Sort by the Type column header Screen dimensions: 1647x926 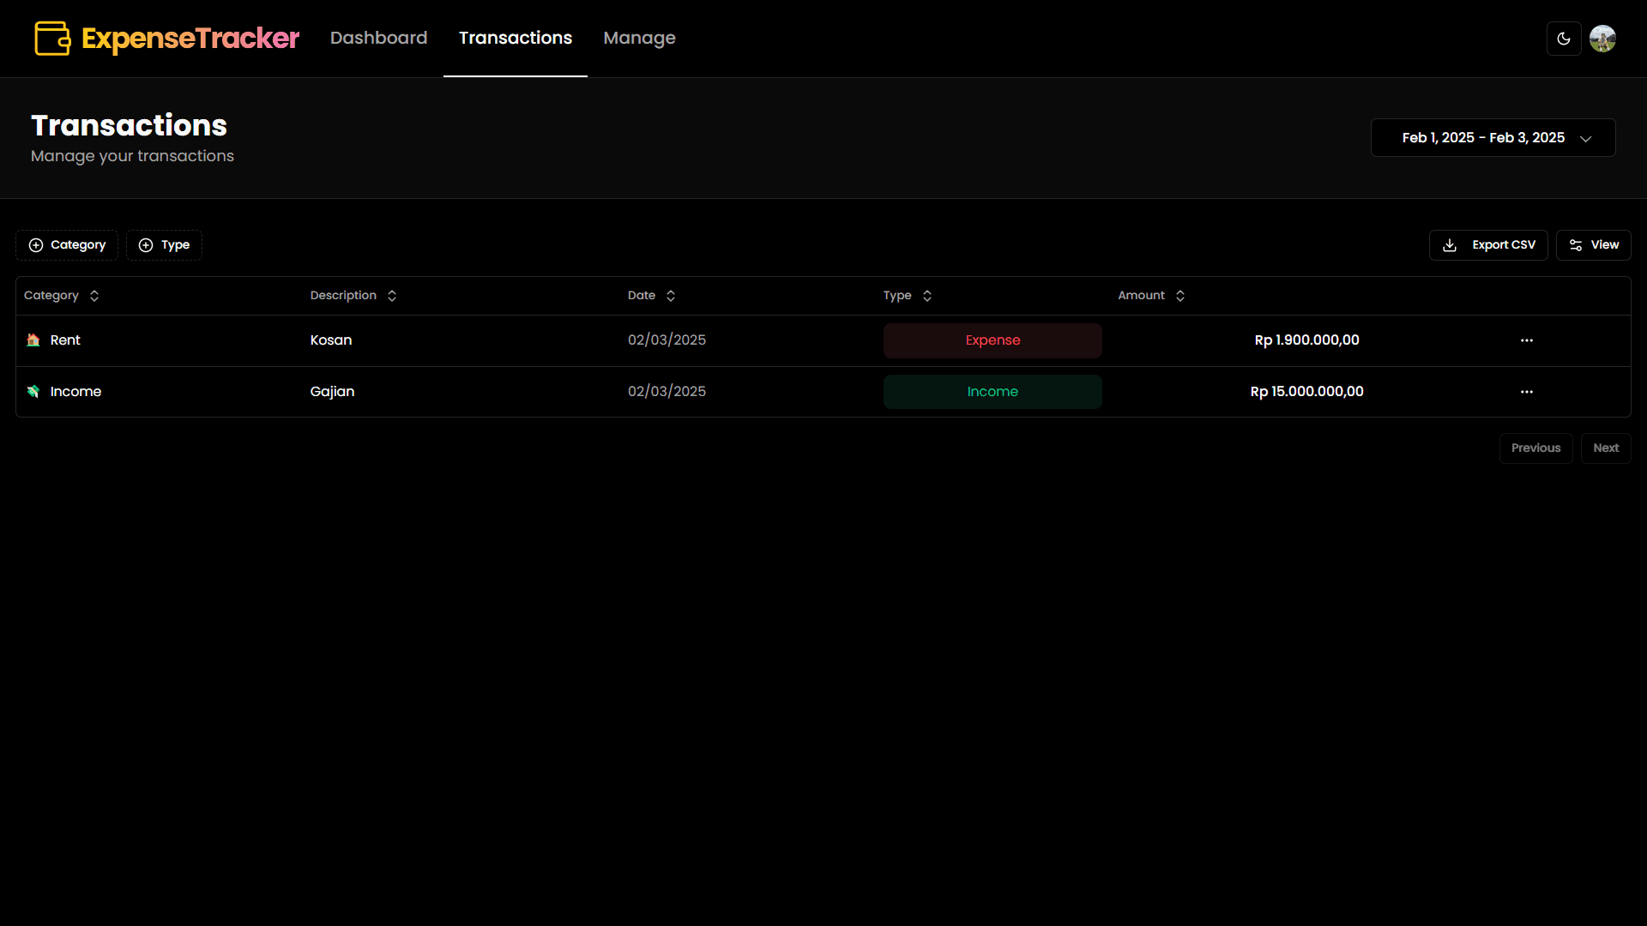point(908,296)
